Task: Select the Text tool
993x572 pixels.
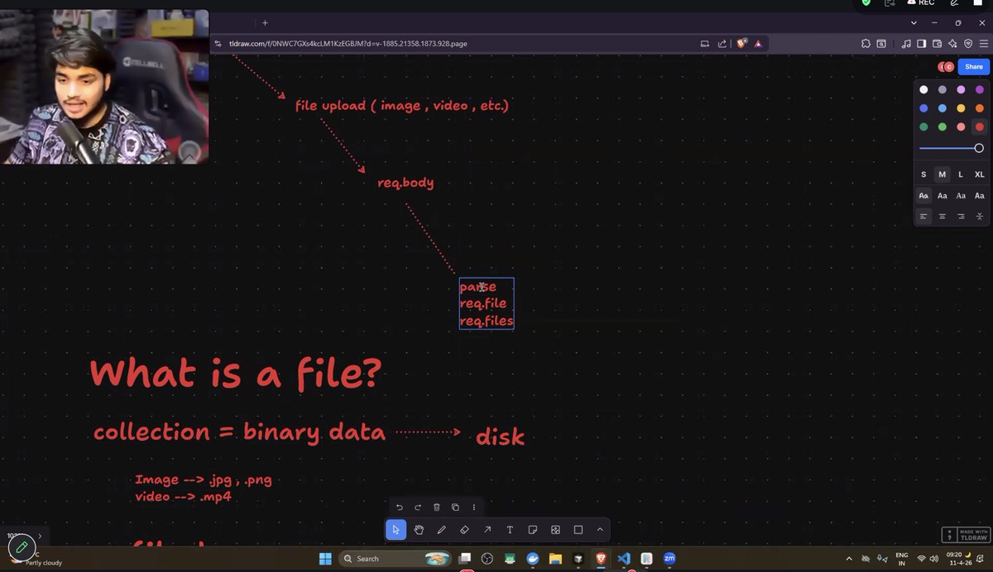Action: click(510, 529)
